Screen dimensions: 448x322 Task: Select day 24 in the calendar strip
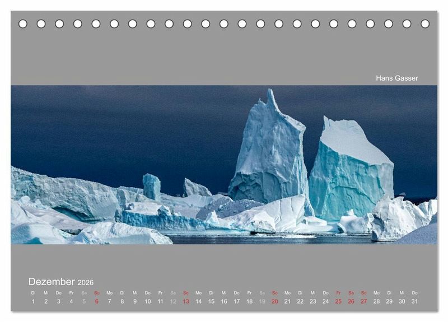tap(325, 301)
